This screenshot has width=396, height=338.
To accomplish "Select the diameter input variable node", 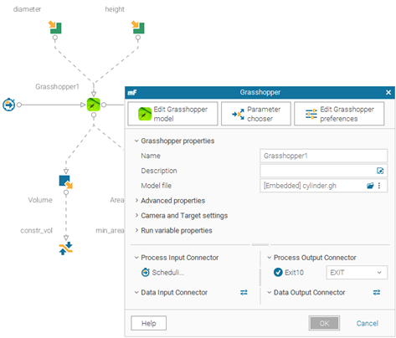I will [55, 28].
